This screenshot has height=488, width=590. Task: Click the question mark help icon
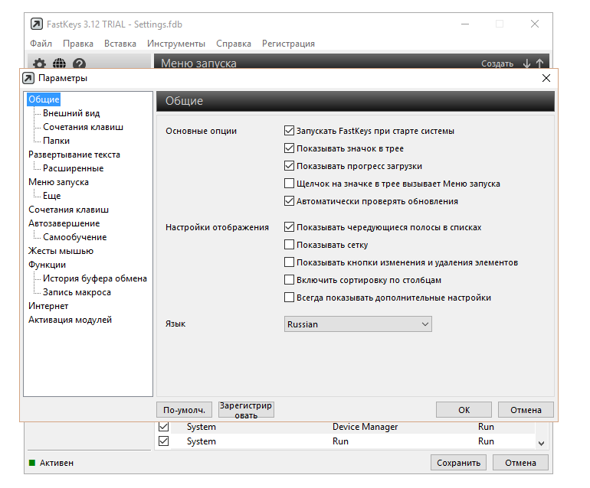pos(79,63)
